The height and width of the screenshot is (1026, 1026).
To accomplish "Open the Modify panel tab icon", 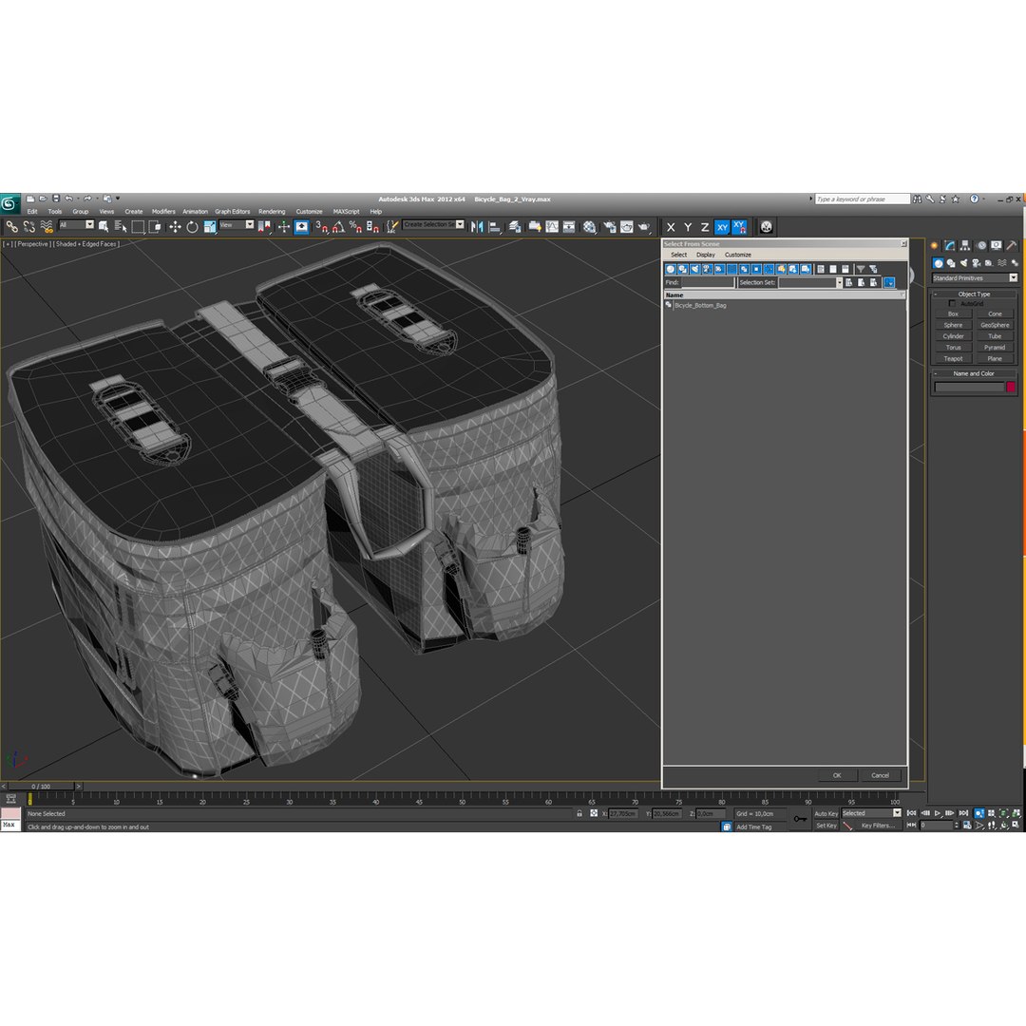I will [x=949, y=246].
